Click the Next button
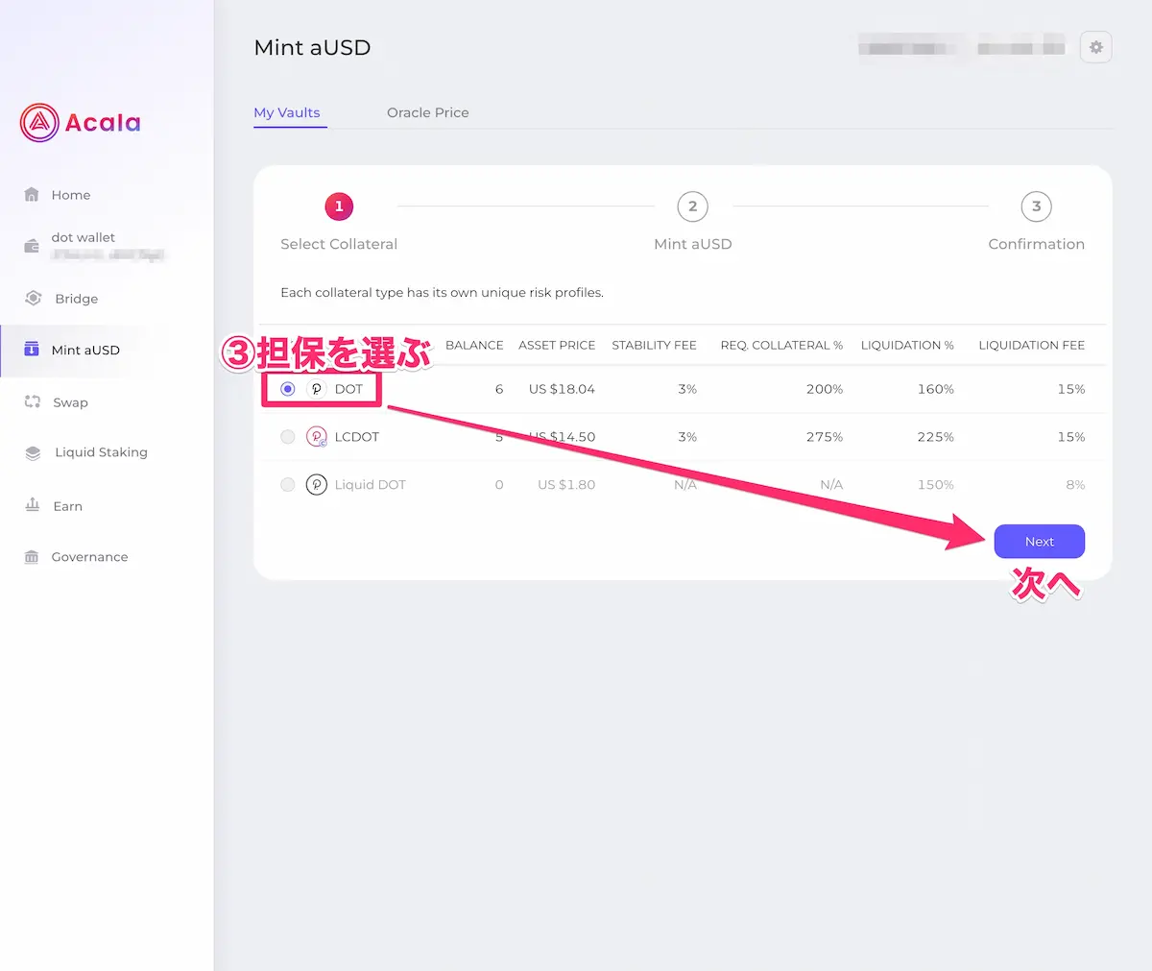This screenshot has width=1152, height=971. 1040,542
